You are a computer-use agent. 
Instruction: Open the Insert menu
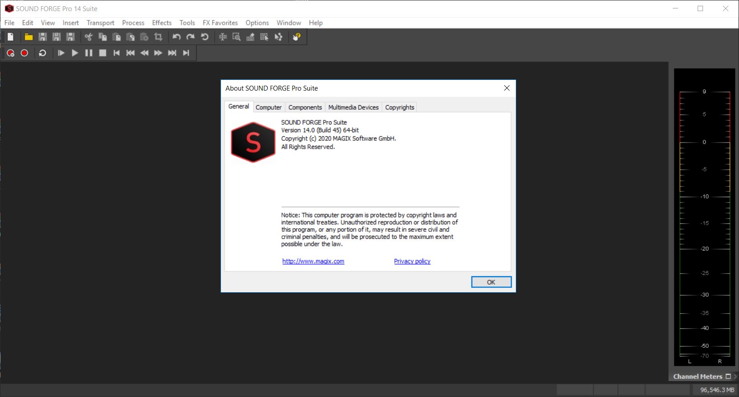pyautogui.click(x=71, y=23)
